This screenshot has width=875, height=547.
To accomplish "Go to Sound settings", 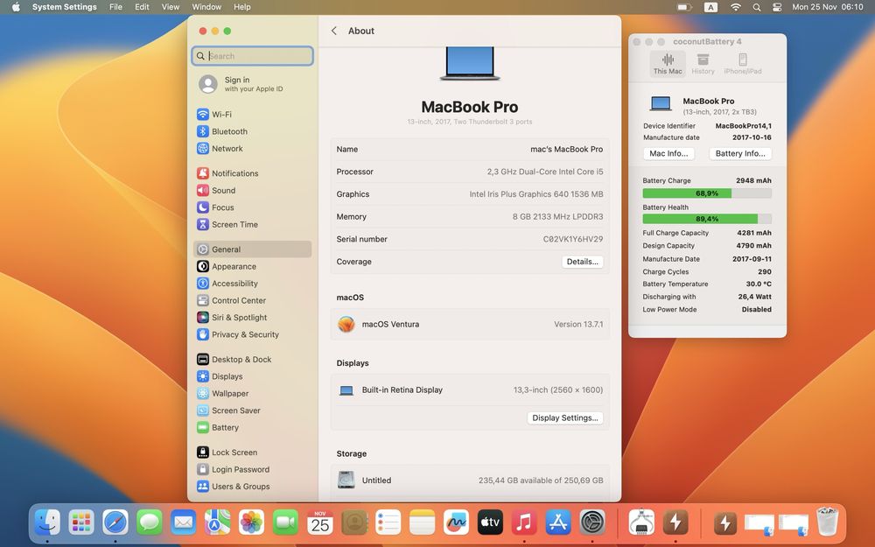I will pyautogui.click(x=252, y=190).
